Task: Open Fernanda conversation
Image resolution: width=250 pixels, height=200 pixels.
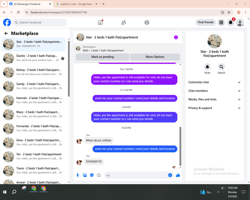Action: click(x=33, y=128)
